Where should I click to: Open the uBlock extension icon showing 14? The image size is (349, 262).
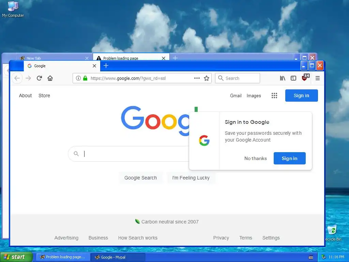click(305, 78)
